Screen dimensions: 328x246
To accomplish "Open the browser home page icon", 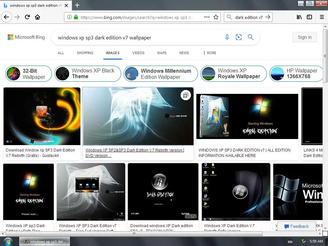I will click(37, 17).
